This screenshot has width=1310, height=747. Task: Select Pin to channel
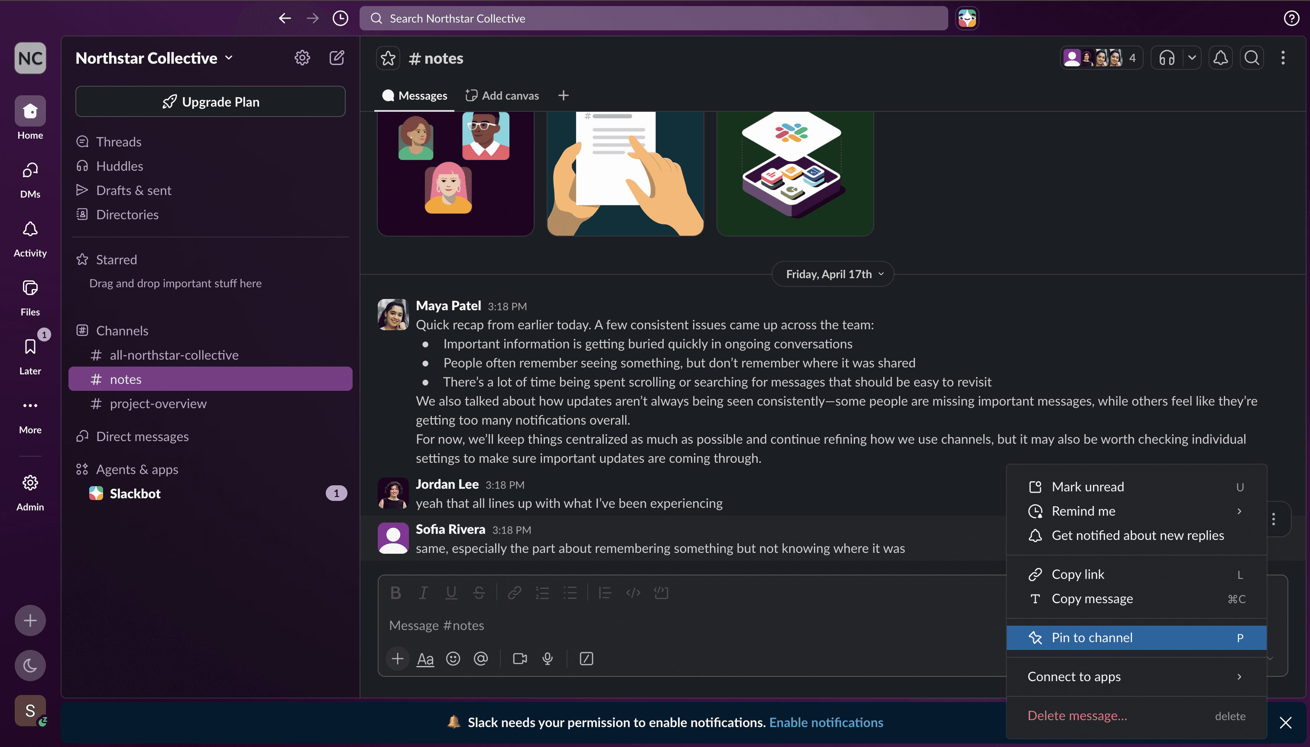coord(1136,637)
